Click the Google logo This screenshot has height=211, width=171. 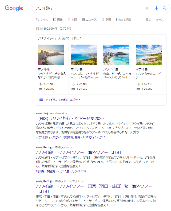click(14, 8)
